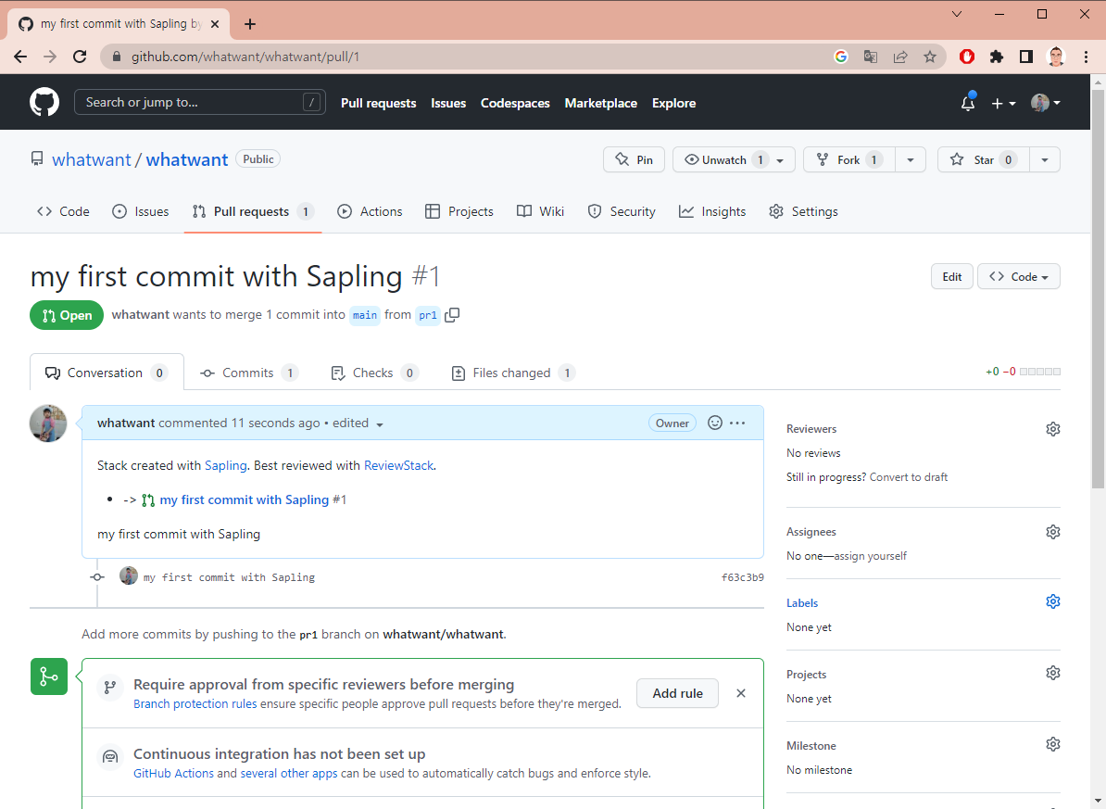Switch to the Commits tab

pos(249,373)
